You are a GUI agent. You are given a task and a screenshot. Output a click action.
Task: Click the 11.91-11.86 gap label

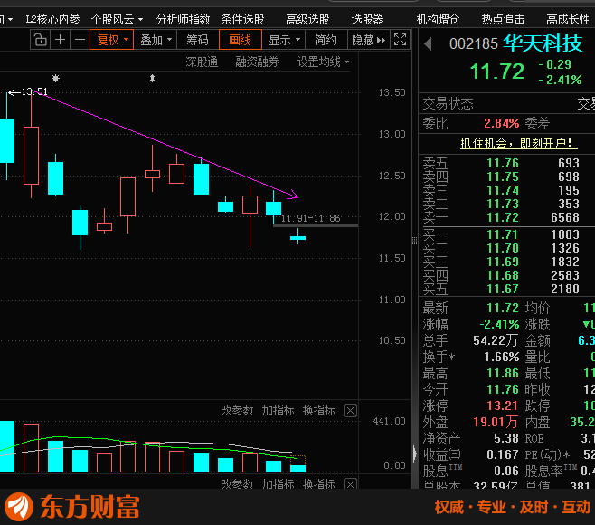click(x=310, y=218)
